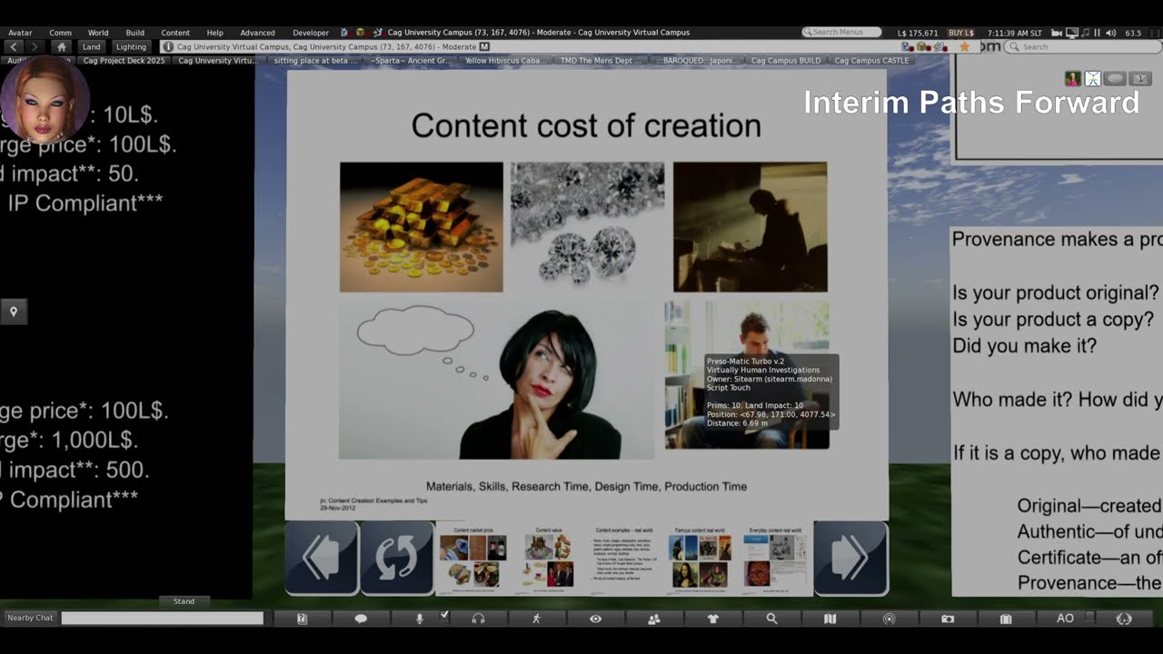Image resolution: width=1163 pixels, height=654 pixels.
Task: Open voice controls headphones icon
Action: (x=478, y=619)
